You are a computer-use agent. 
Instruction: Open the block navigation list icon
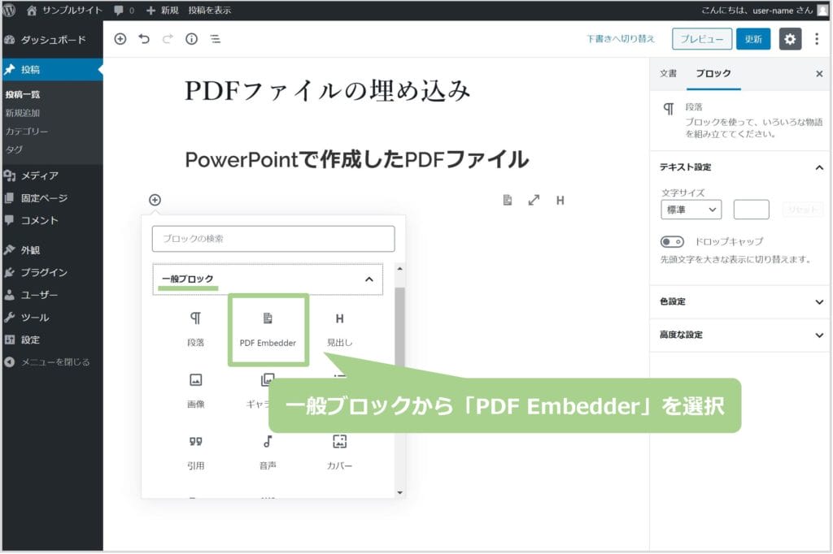215,39
